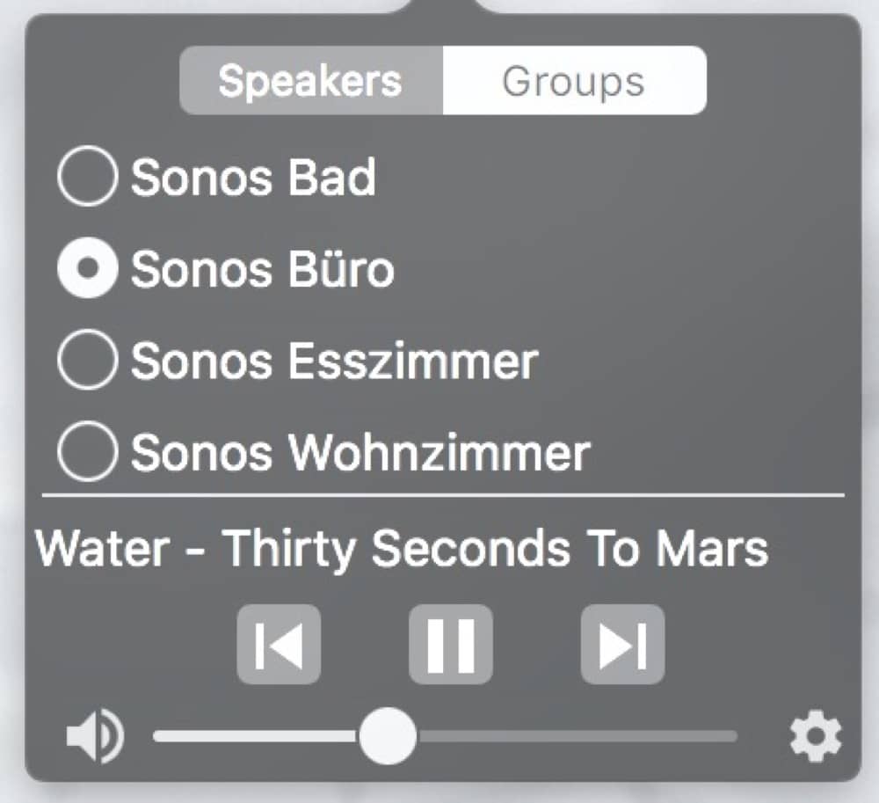Open settings via the gear icon
The width and height of the screenshot is (879, 803).
[x=816, y=736]
